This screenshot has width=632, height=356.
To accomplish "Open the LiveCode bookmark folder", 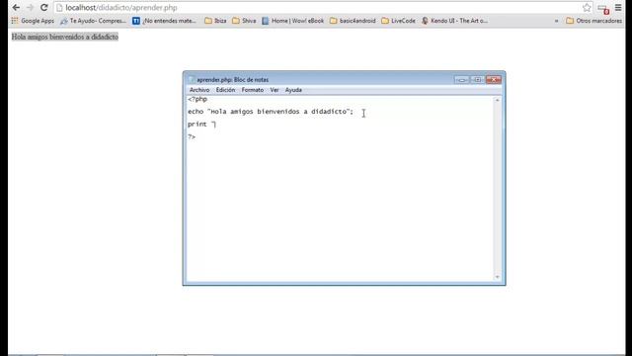I will 398,21.
